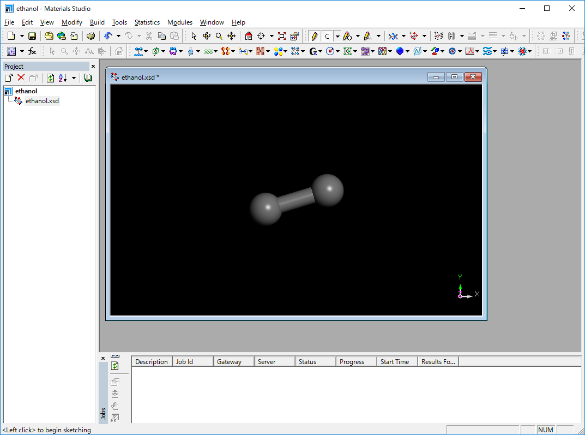Image resolution: width=585 pixels, height=435 pixels.
Task: Open the Project sort order dropdown arrow
Action: click(x=74, y=79)
